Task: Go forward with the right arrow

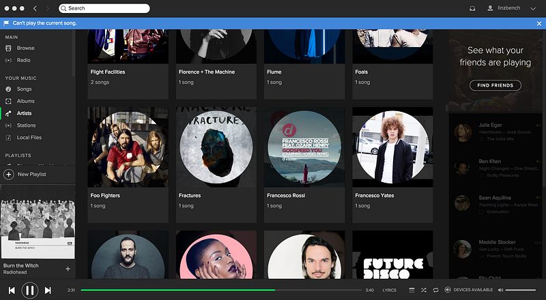Action: 48,8
